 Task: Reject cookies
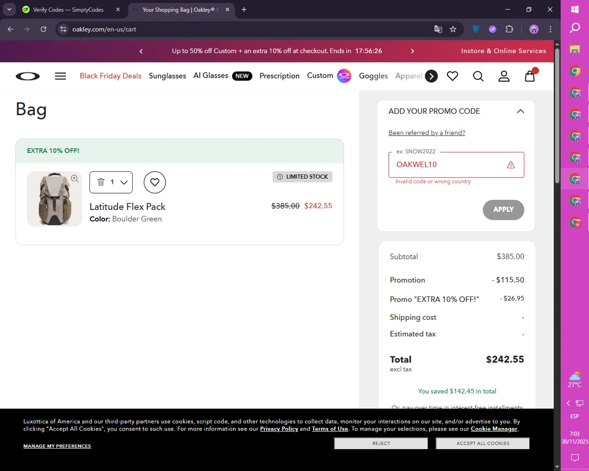click(381, 444)
